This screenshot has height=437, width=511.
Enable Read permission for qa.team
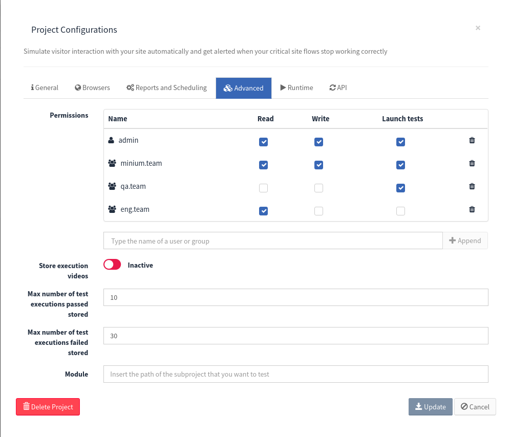(263, 188)
